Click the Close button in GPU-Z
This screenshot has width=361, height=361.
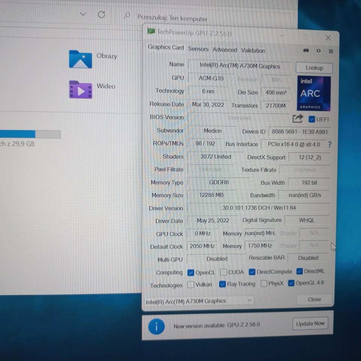coord(314,299)
